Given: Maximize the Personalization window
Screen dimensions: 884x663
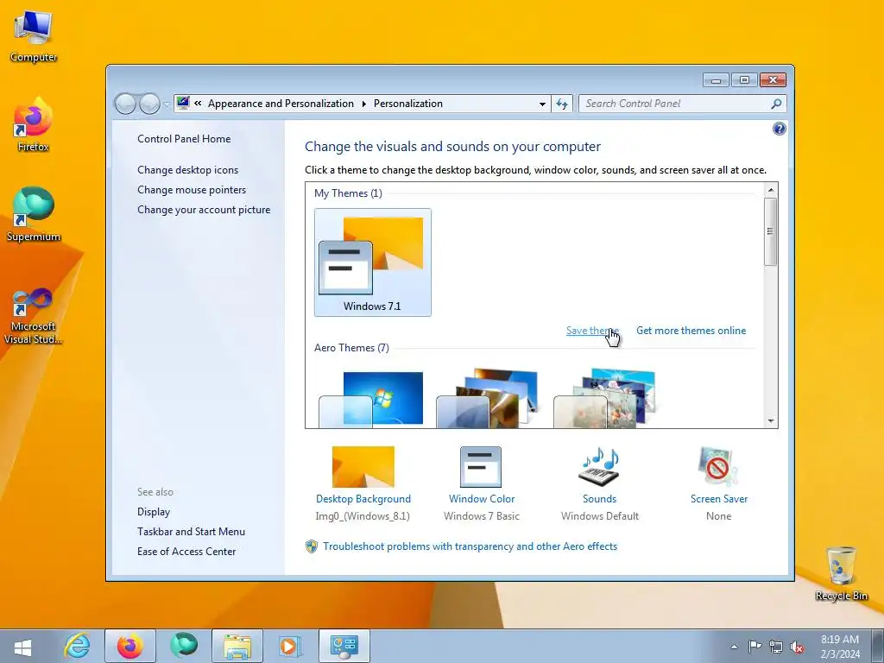Looking at the screenshot, I should click(x=744, y=80).
